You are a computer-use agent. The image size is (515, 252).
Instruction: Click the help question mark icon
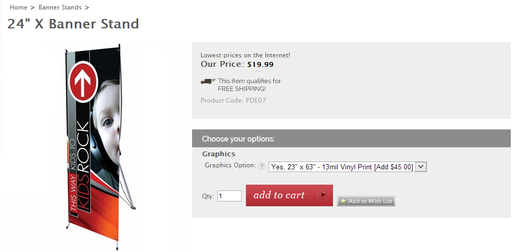click(262, 166)
